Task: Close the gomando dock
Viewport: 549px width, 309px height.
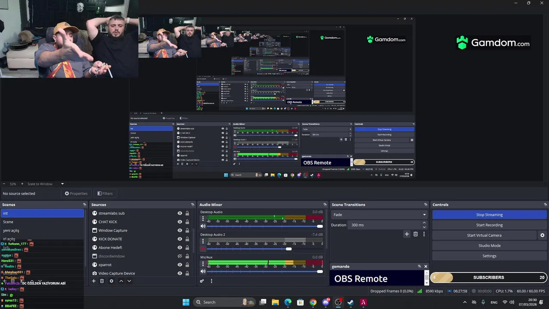Action: [425, 267]
